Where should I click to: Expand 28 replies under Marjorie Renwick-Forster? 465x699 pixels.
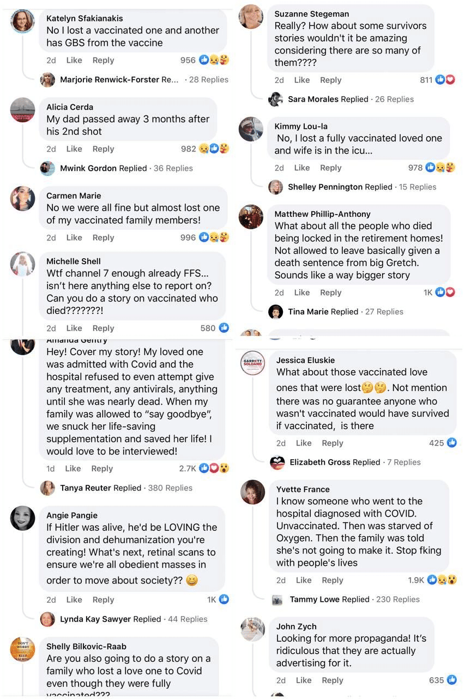[x=209, y=80]
